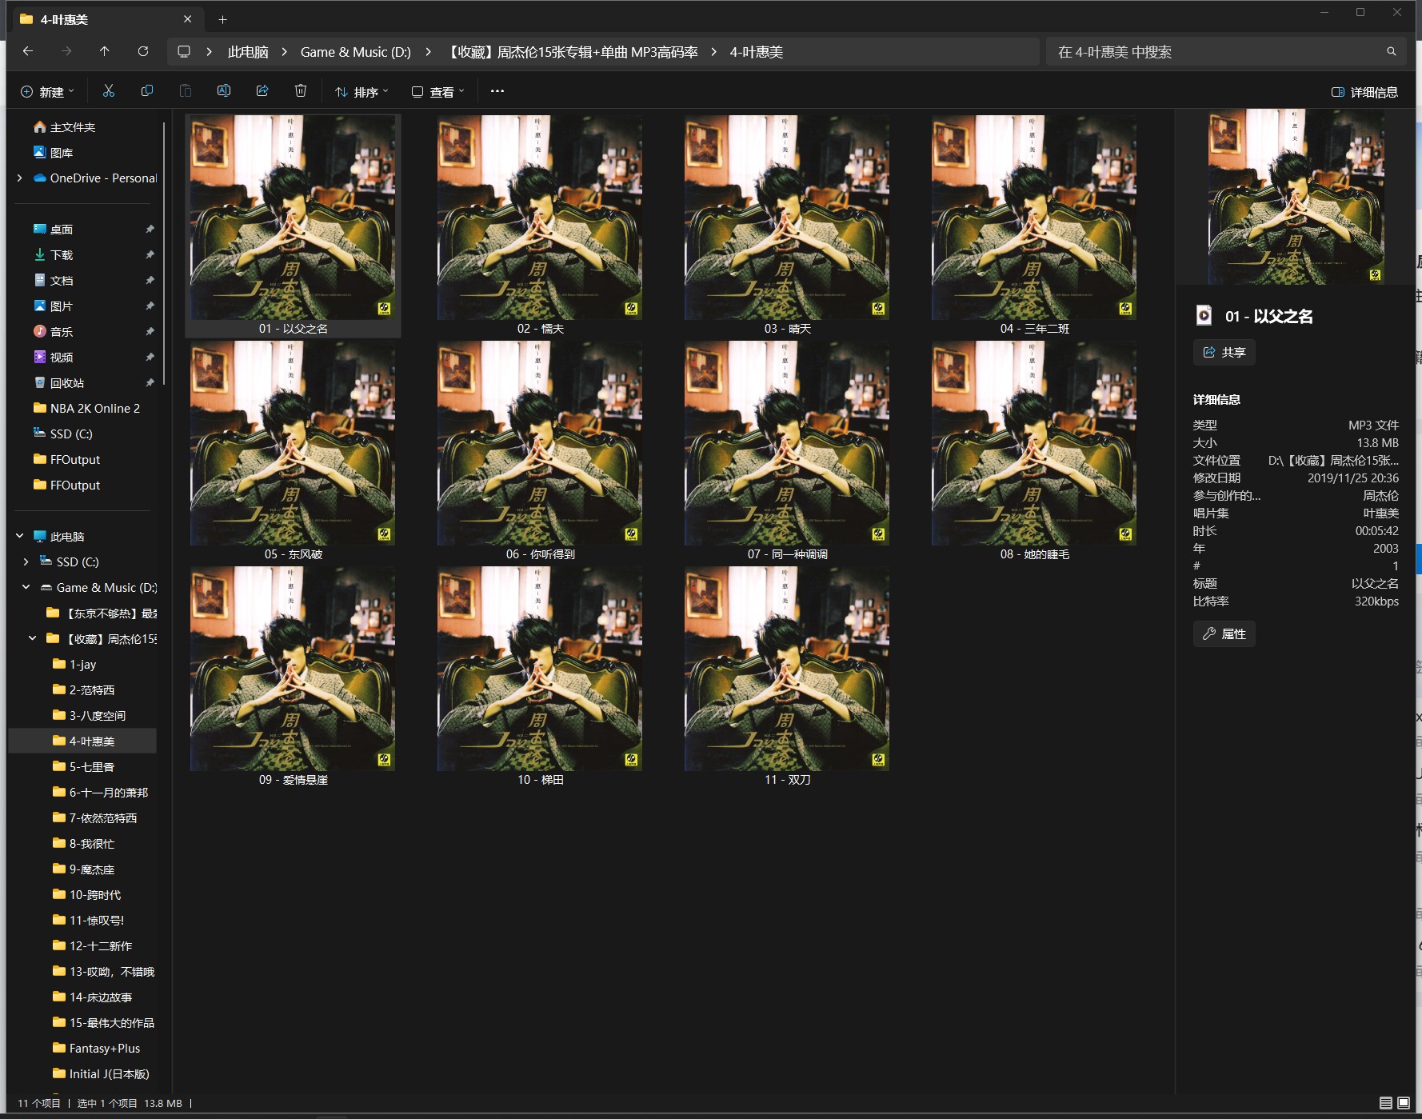Toggle the 详细信息 details pane
The height and width of the screenshot is (1119, 1422).
pos(1364,92)
